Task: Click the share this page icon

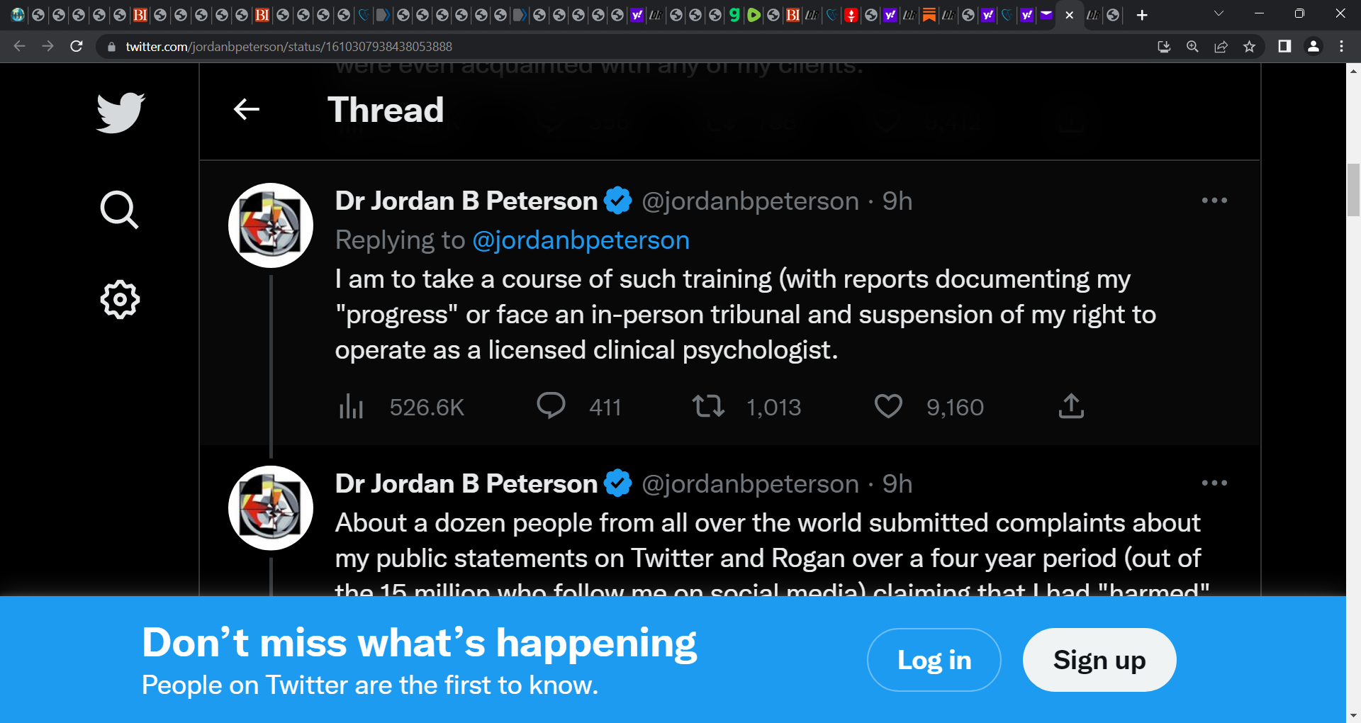Action: (x=1221, y=47)
